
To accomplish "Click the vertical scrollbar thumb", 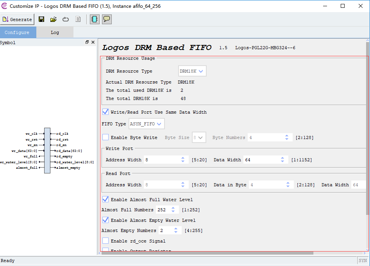I will [367, 129].
